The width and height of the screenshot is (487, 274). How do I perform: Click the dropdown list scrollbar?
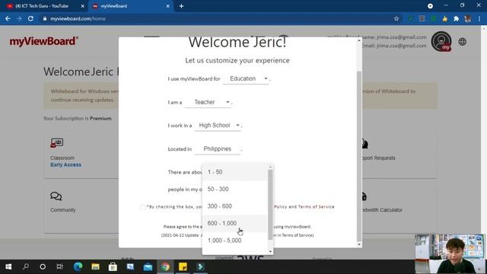coord(270,205)
